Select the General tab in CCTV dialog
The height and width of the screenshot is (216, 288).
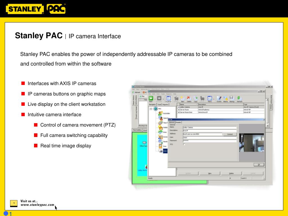tap(172, 122)
